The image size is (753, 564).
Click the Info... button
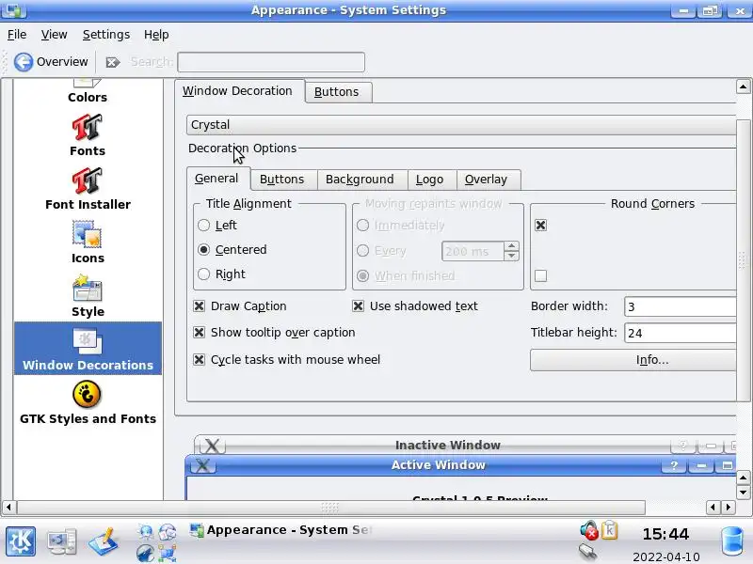point(633,360)
